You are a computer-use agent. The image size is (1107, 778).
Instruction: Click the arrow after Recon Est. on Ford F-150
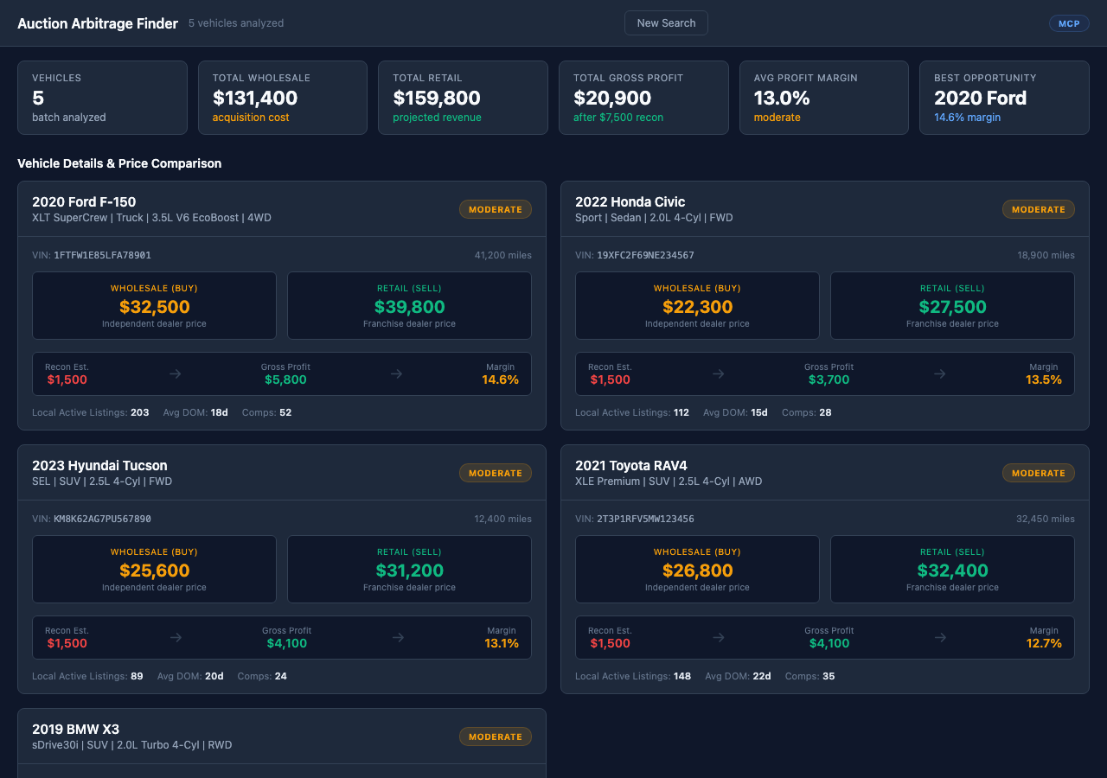click(176, 373)
